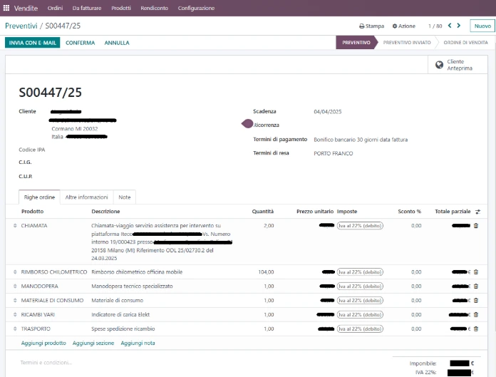
Task: Open Termini di pagamento dropdown field
Action: [361, 140]
